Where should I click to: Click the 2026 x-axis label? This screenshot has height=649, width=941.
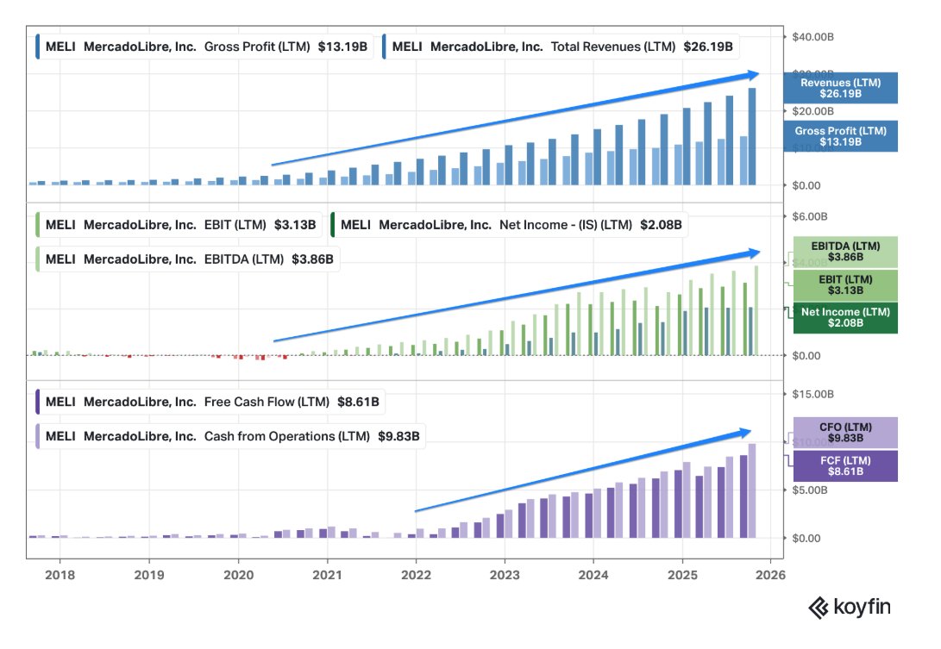pyautogui.click(x=770, y=575)
